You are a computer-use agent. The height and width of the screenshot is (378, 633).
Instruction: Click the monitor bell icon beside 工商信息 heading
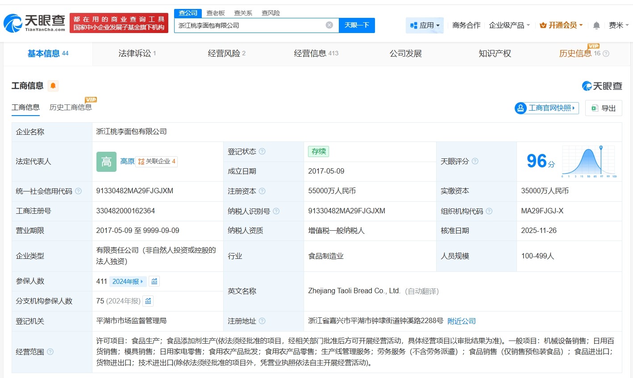(54, 85)
